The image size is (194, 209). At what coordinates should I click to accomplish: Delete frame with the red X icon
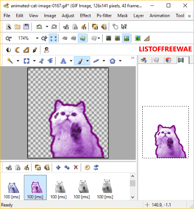[76, 168]
